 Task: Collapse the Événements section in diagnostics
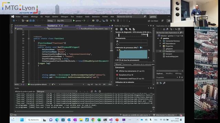pyautogui.click(x=115, y=38)
